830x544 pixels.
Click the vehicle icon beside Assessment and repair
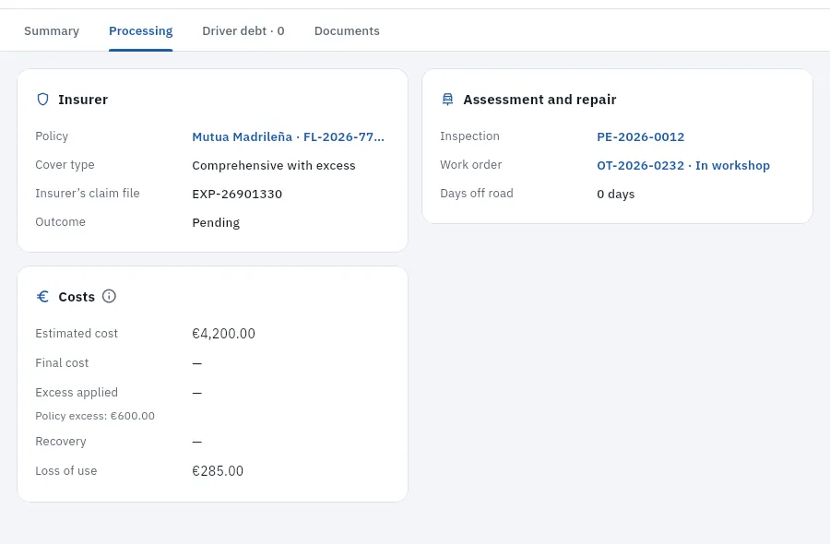tap(448, 100)
